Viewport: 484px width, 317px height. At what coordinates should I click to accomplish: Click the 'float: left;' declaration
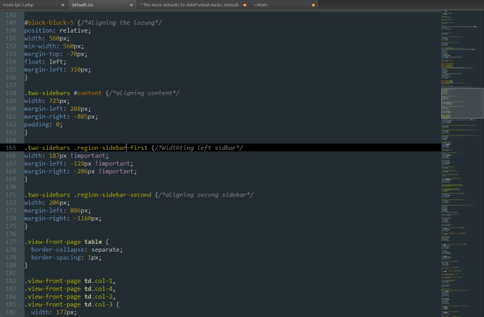[x=45, y=62]
